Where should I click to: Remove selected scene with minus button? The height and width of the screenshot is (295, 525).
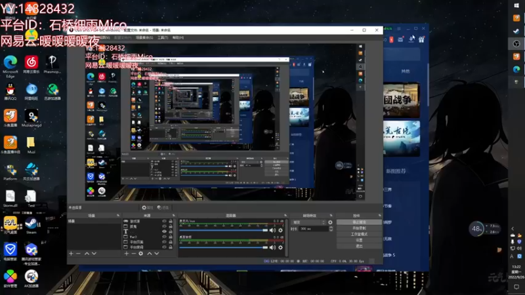point(78,254)
